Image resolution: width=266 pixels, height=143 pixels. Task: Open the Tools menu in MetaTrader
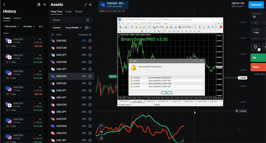150,23
